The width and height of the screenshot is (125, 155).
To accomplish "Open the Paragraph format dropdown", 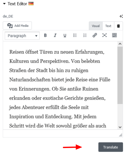I will [22, 36].
